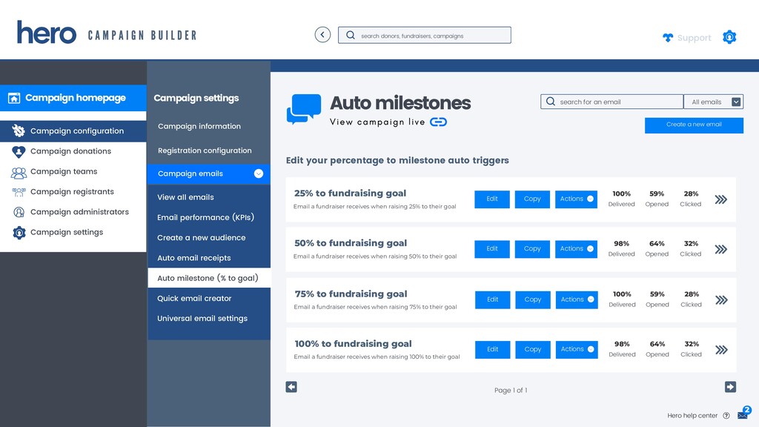Open the Actions dropdown for the 50% goal
Image resolution: width=759 pixels, height=427 pixels.
pos(576,249)
